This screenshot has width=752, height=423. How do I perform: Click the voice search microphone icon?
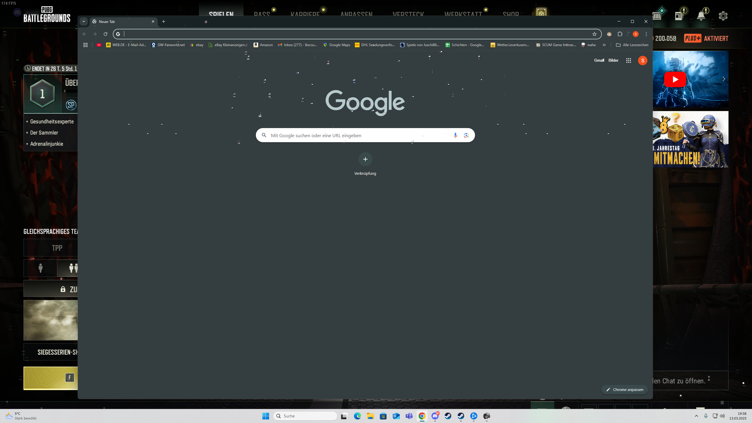455,135
